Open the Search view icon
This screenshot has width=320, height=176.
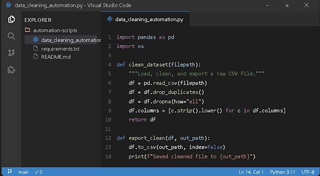coord(11,36)
